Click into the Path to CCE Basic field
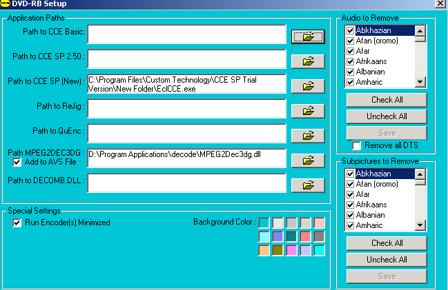The height and width of the screenshot is (290, 448). click(x=186, y=34)
